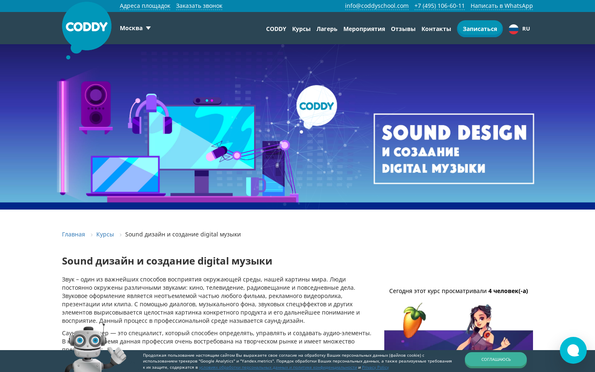Open the Контакты menu item
This screenshot has height=372, width=595.
click(x=436, y=29)
